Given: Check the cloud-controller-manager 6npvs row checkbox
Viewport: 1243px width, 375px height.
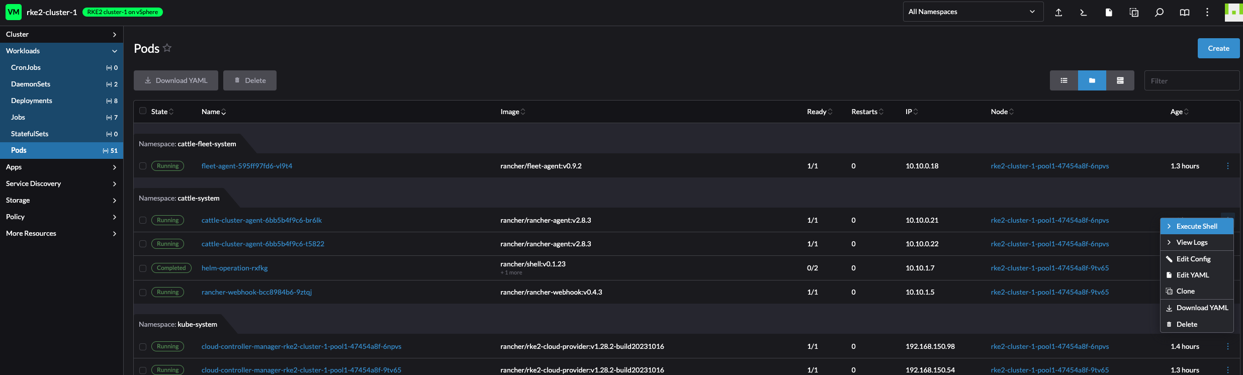Looking at the screenshot, I should (x=143, y=347).
